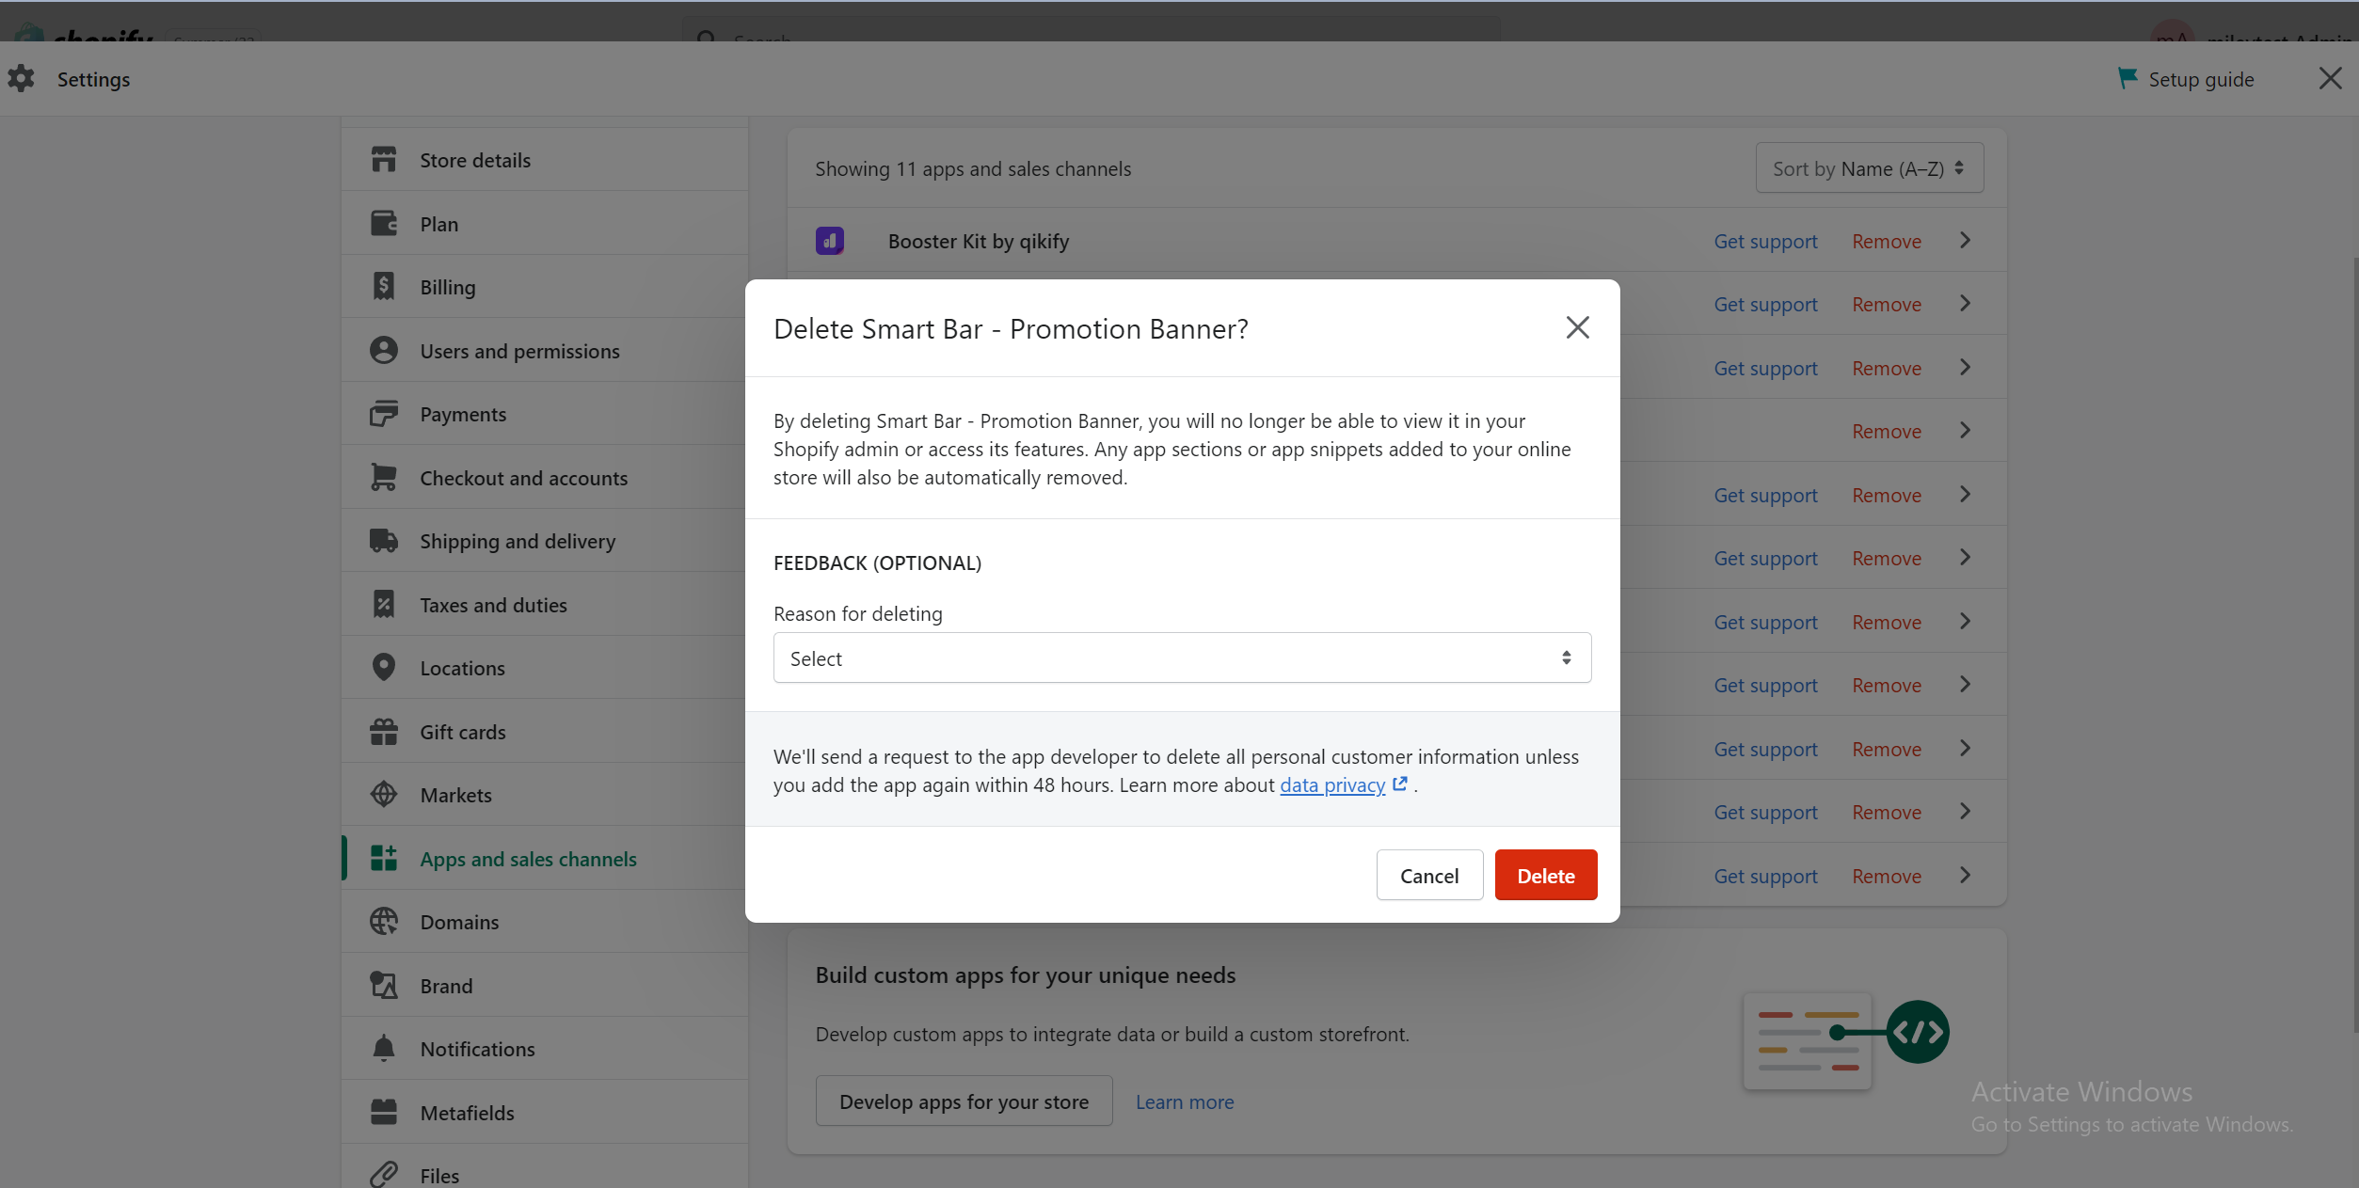Viewport: 2359px width, 1188px height.
Task: Open Notifications settings
Action: click(545, 1049)
